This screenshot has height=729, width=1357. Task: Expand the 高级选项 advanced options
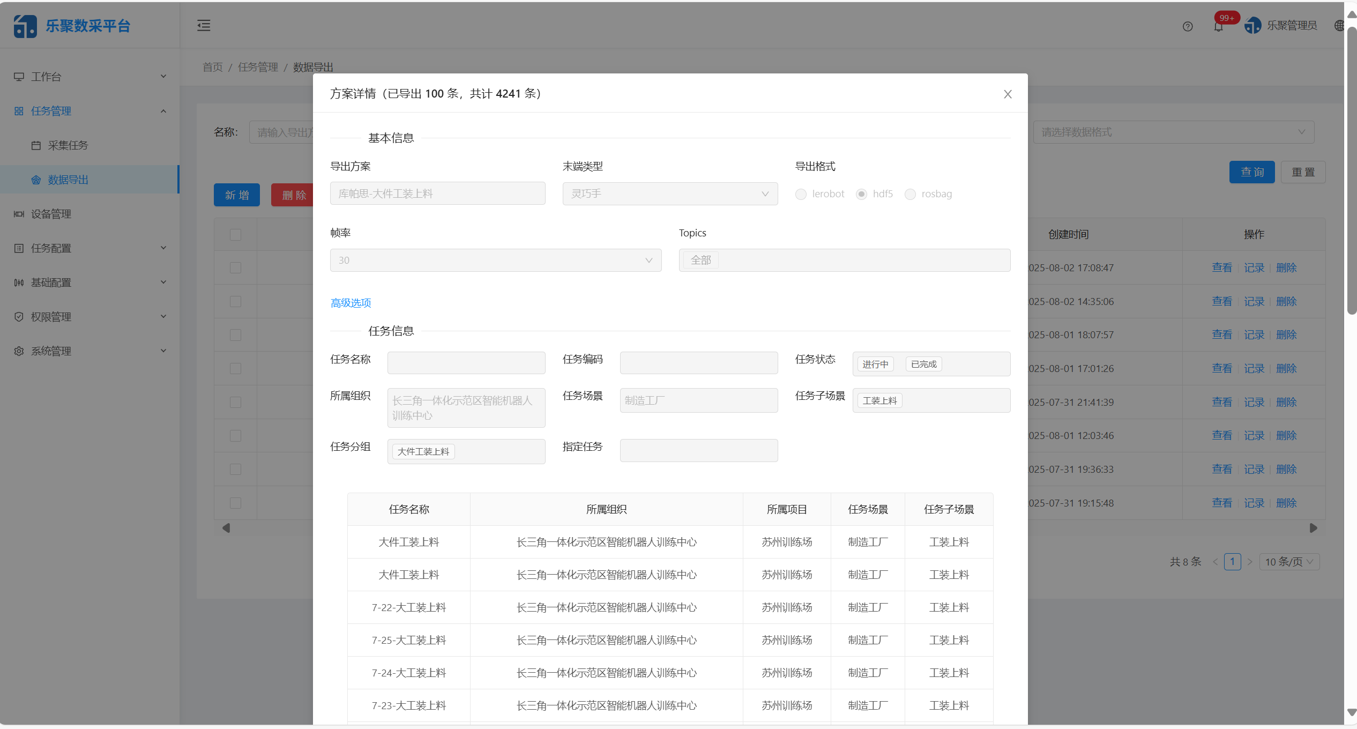coord(351,303)
